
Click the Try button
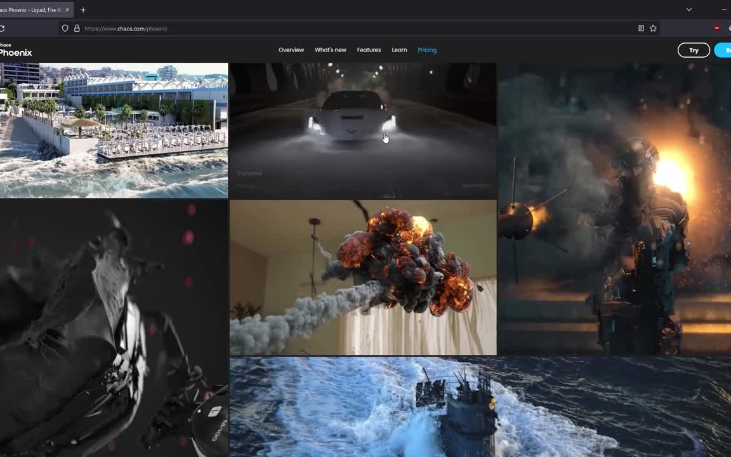pos(693,50)
